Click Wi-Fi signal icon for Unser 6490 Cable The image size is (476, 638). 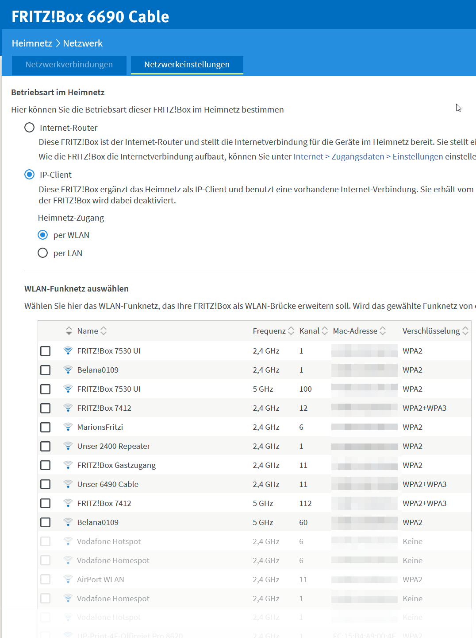tap(68, 484)
